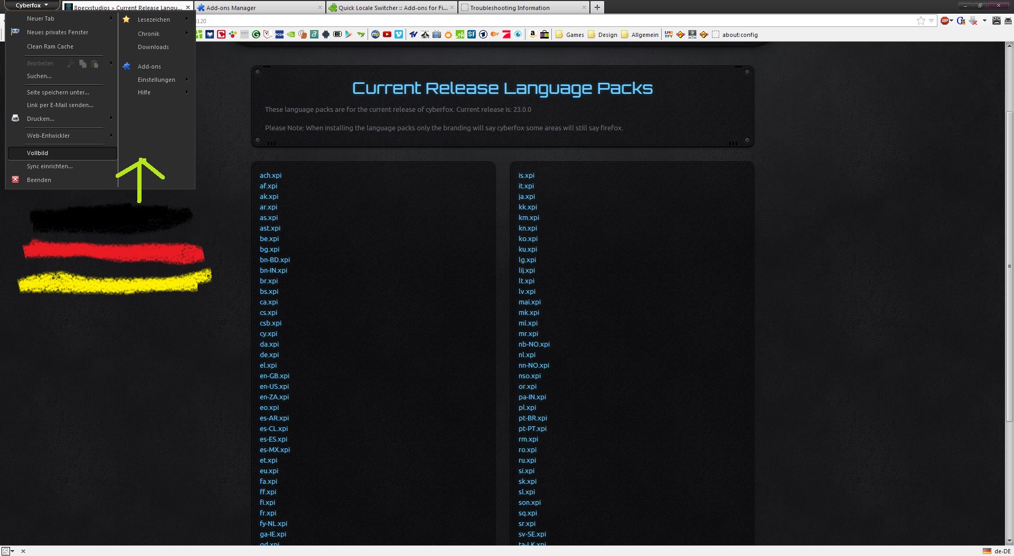The image size is (1014, 556).
Task: Click the puzzle piece Add-ons icon
Action: (x=126, y=66)
